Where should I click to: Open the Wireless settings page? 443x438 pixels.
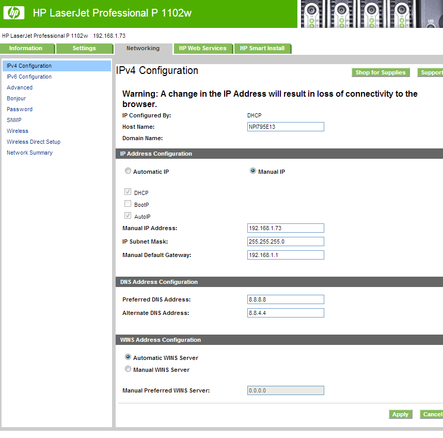18,131
